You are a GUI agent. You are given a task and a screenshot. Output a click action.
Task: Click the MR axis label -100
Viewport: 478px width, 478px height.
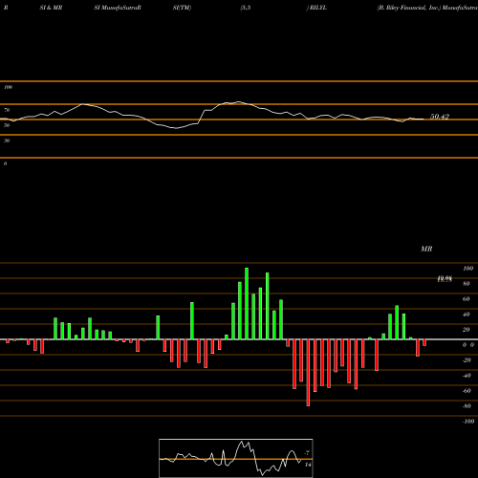(468, 422)
